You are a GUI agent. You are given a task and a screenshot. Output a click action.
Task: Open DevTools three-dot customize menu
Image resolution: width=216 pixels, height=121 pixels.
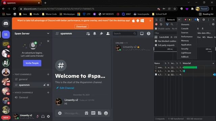coord(209,20)
